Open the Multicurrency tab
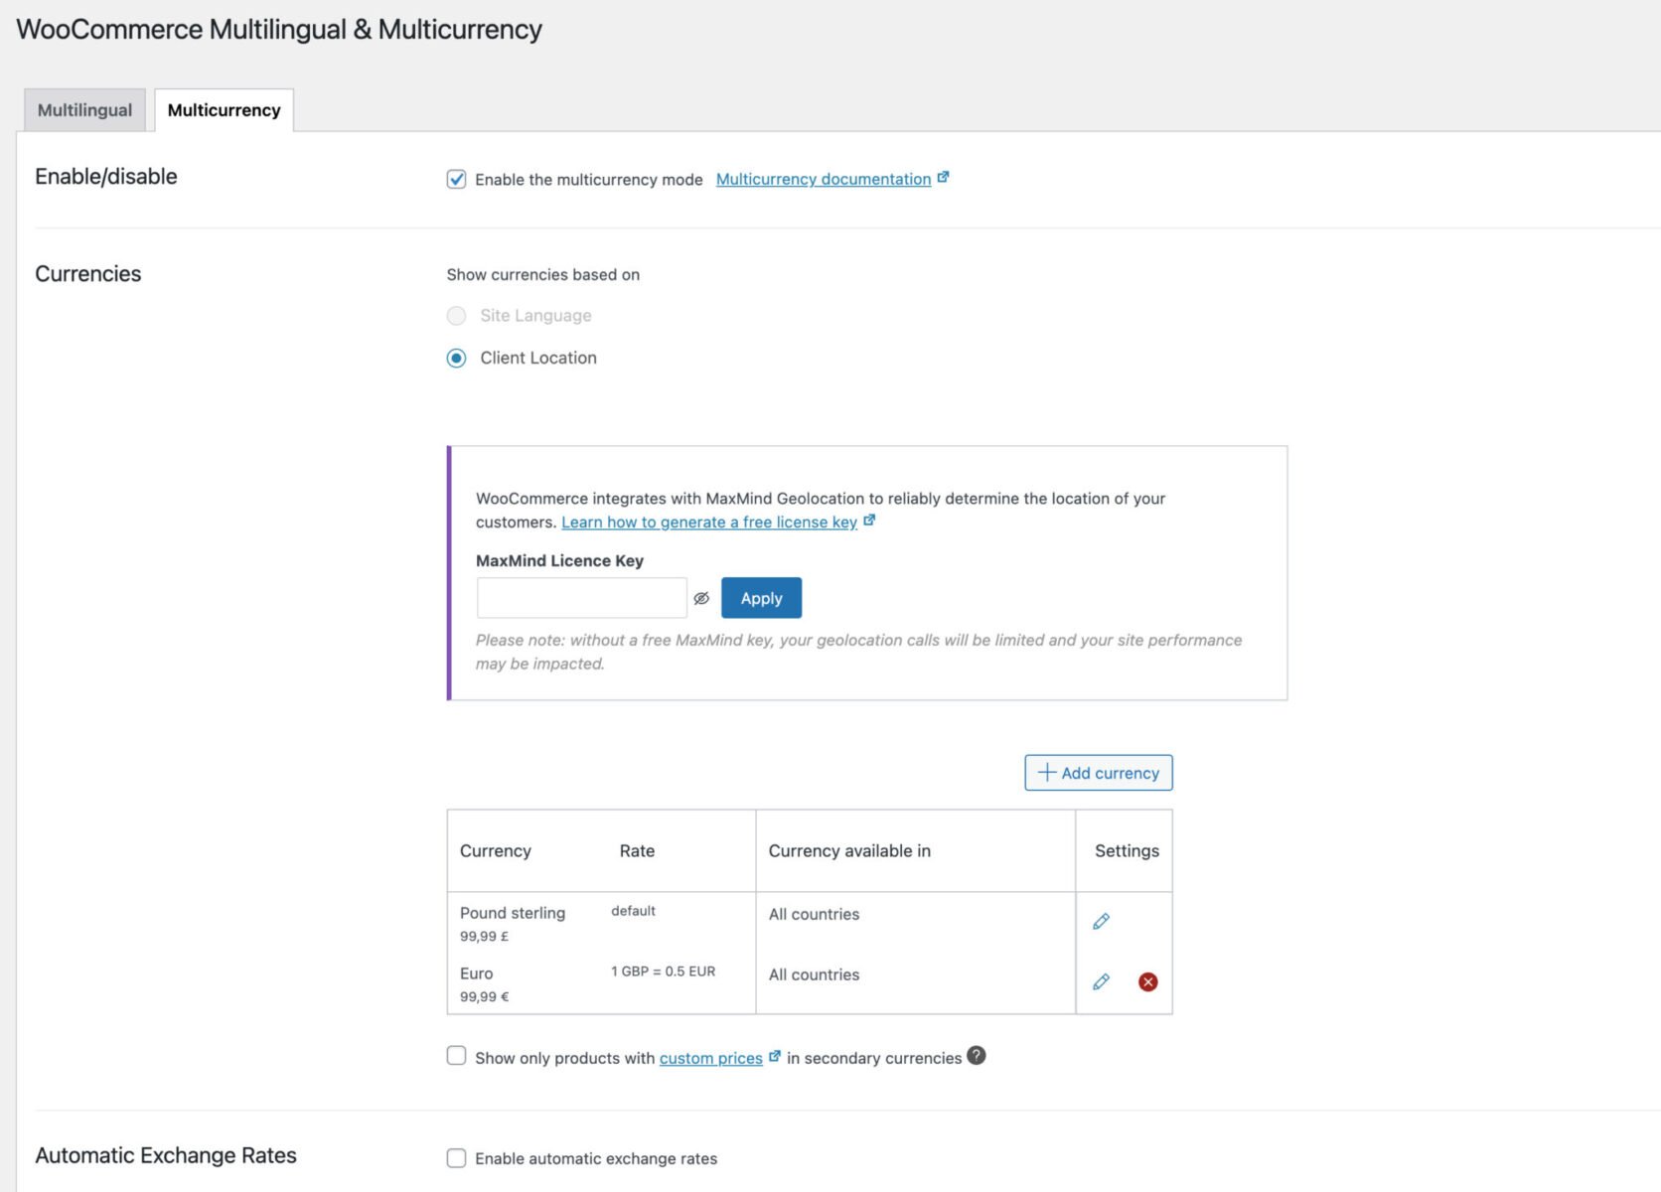This screenshot has height=1192, width=1661. point(224,110)
